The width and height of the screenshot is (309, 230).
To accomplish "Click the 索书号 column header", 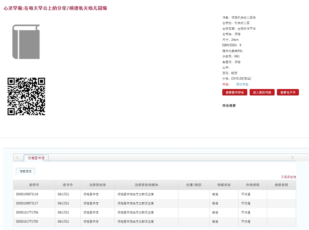I will (x=68, y=185).
